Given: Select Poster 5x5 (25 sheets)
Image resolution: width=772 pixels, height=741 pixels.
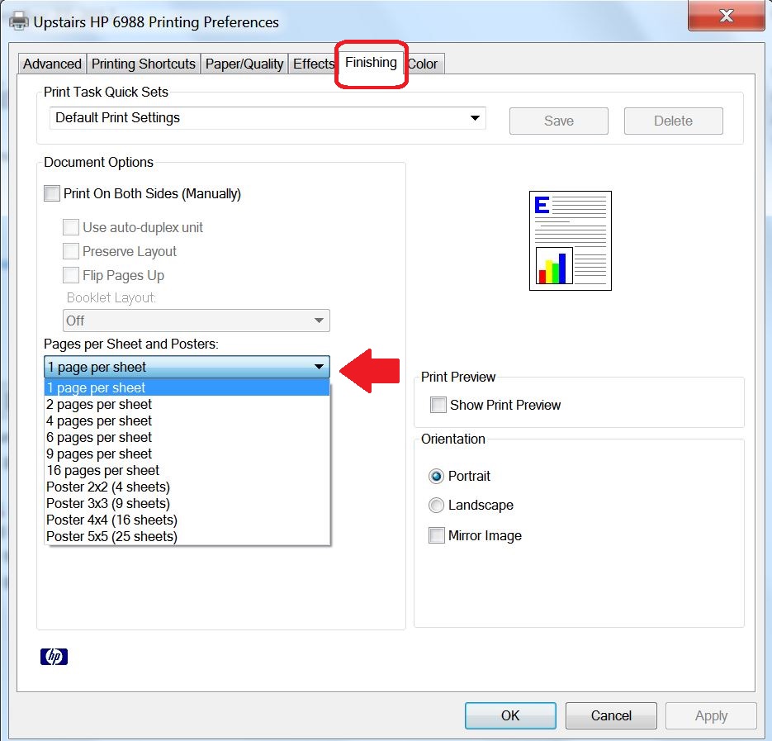Looking at the screenshot, I should coord(187,536).
